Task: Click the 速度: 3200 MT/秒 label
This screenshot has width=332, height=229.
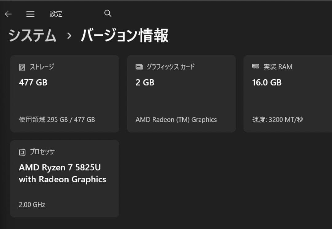Action: point(277,120)
